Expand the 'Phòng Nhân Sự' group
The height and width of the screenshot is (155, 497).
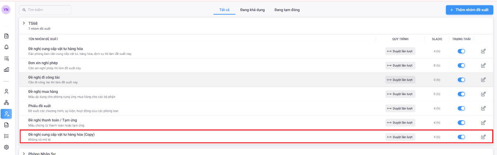click(x=24, y=154)
